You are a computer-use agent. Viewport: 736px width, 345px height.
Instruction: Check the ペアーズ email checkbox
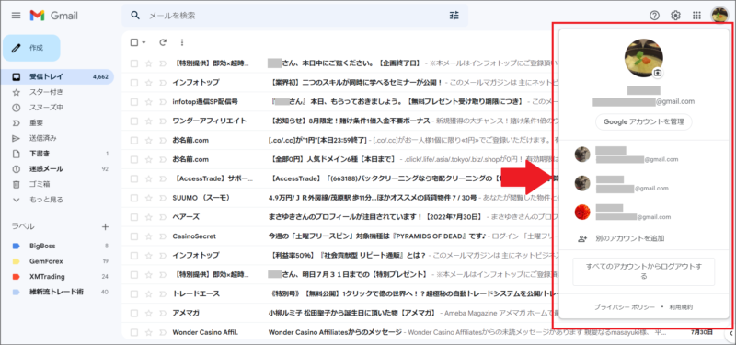coord(134,217)
